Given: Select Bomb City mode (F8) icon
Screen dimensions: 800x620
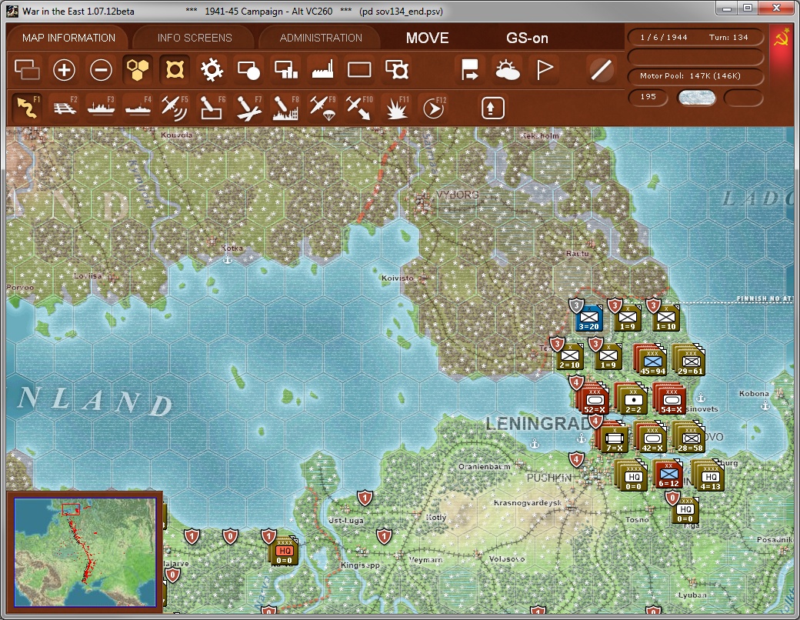Looking at the screenshot, I should pos(285,108).
